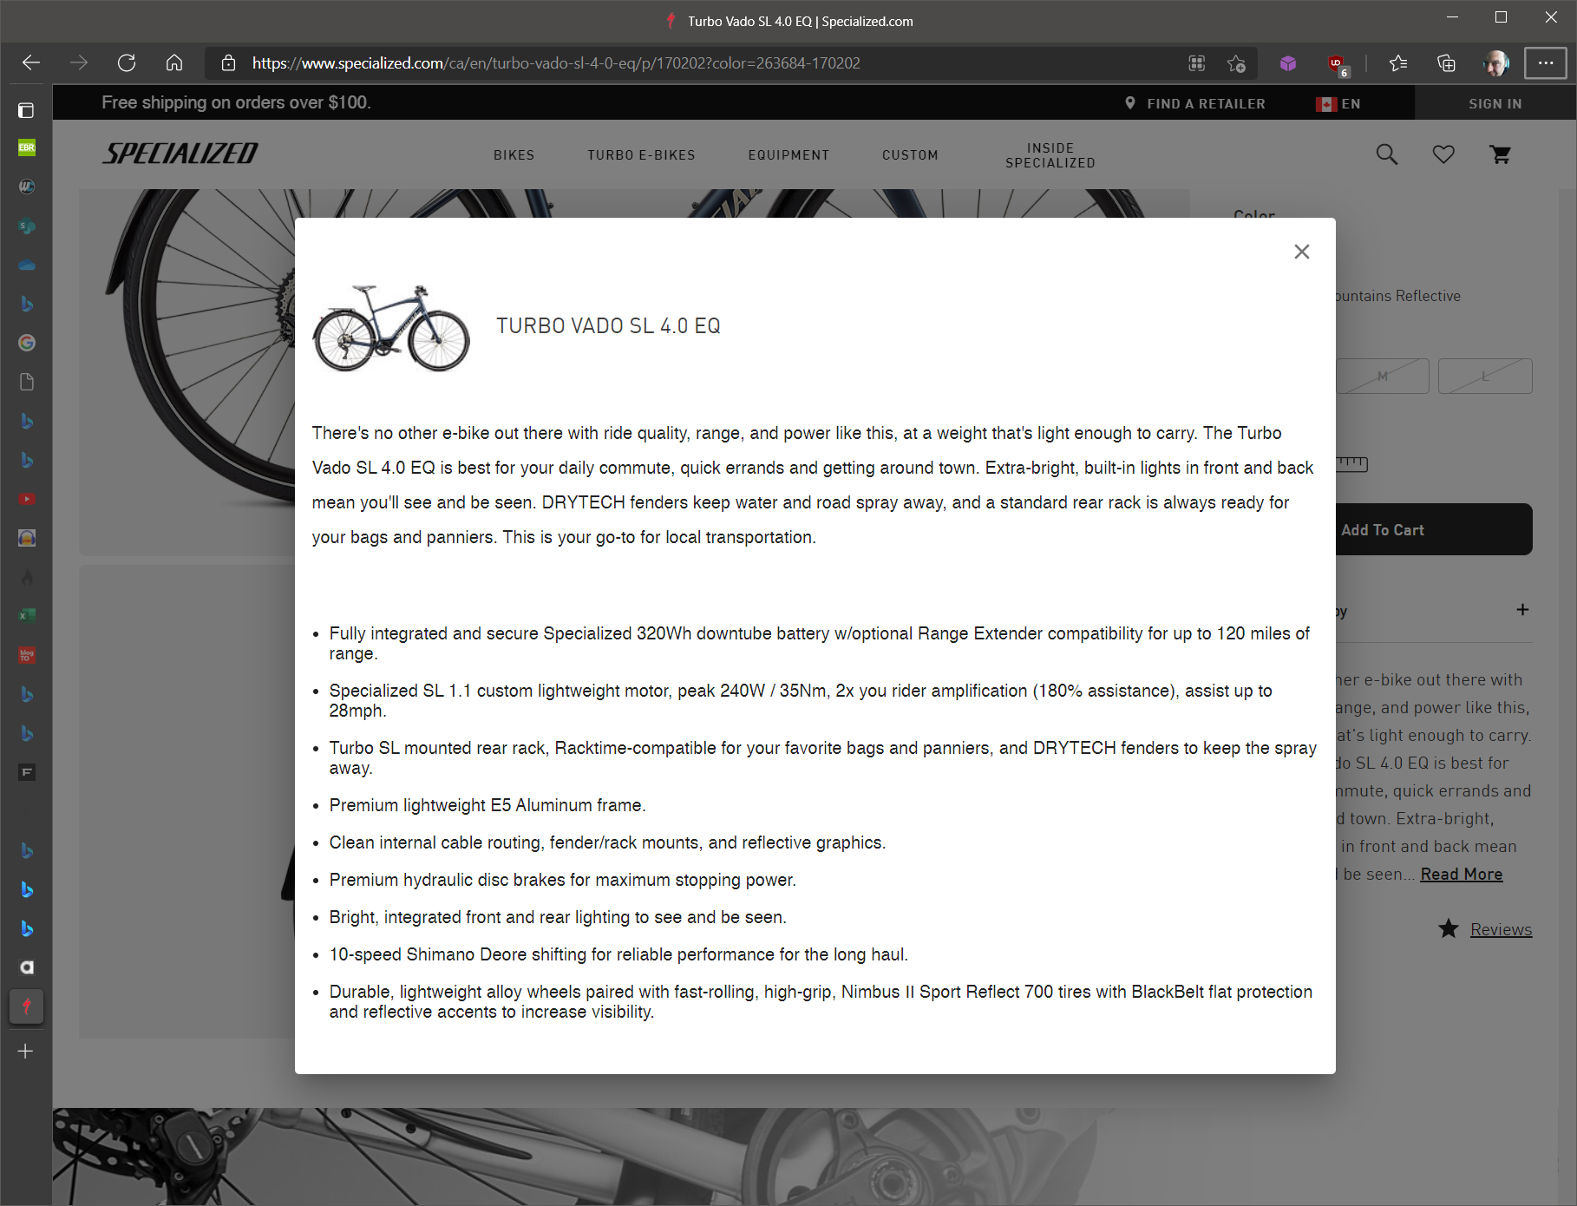Go to the browser home page

pos(174,62)
